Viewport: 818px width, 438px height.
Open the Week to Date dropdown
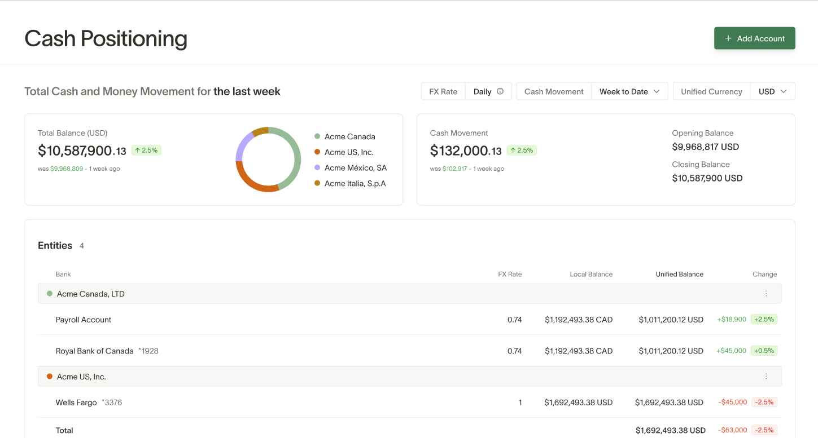click(x=629, y=91)
